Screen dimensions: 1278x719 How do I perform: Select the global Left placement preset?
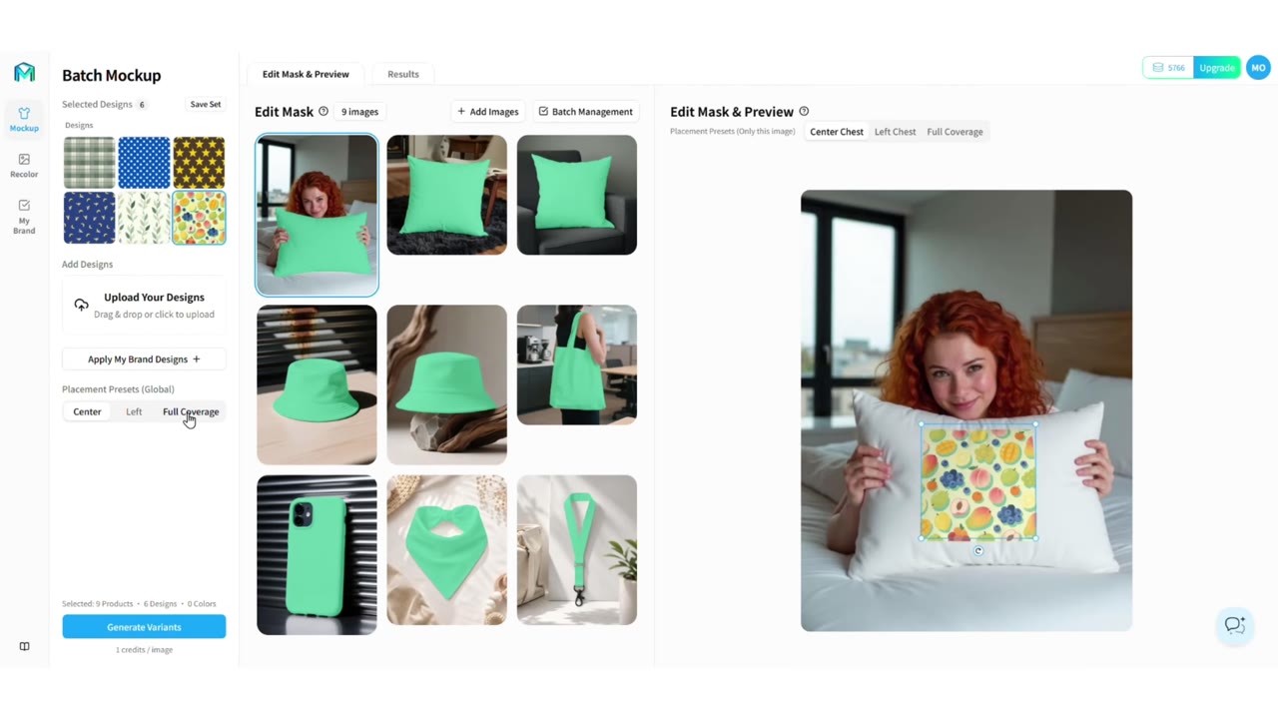pos(134,411)
